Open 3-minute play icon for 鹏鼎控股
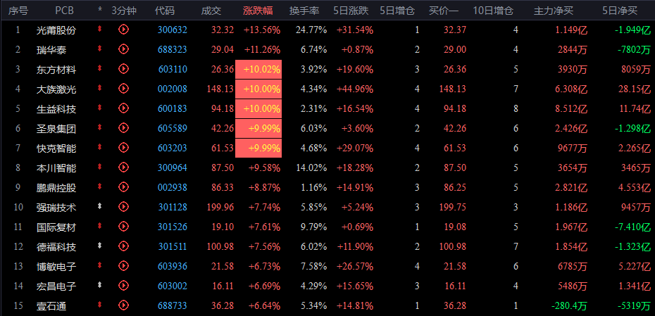The width and height of the screenshot is (655, 316). point(123,187)
